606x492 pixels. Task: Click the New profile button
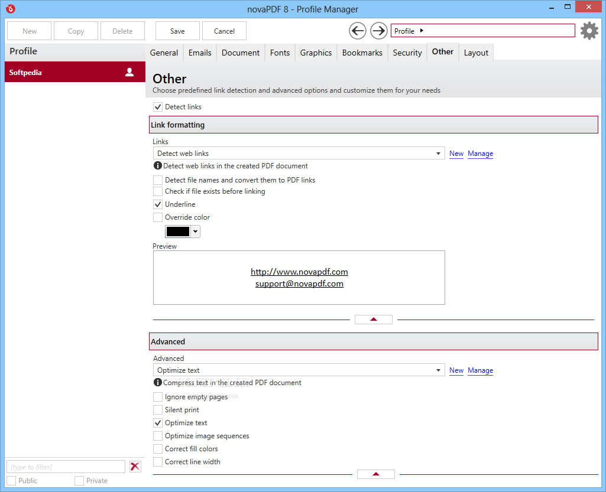click(30, 31)
